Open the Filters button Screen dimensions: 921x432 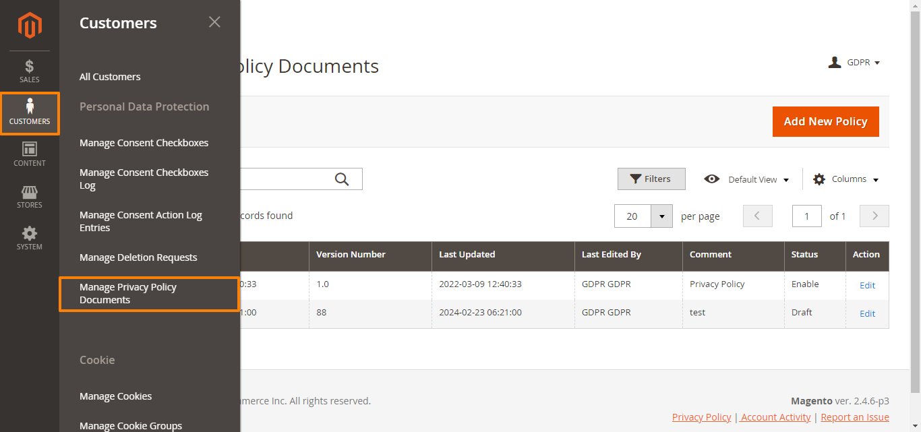pos(651,179)
